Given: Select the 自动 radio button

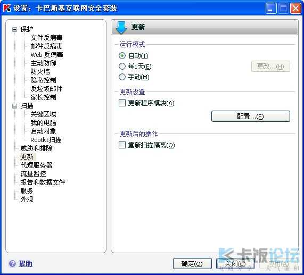Looking at the screenshot, I should coord(122,56).
